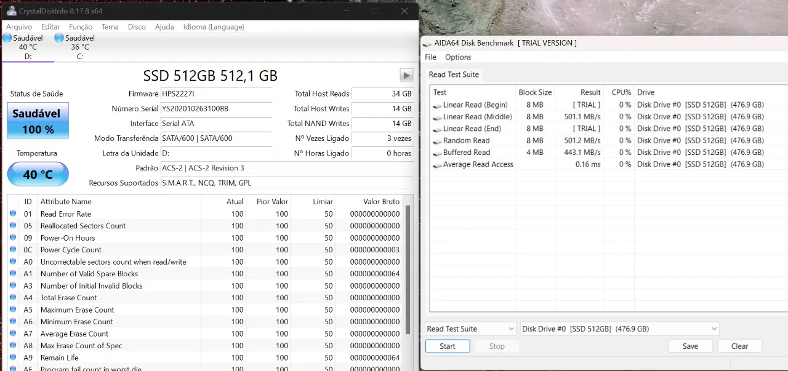Click the Block Size column header in AIDA64
This screenshot has height=371, width=788.
coord(536,92)
